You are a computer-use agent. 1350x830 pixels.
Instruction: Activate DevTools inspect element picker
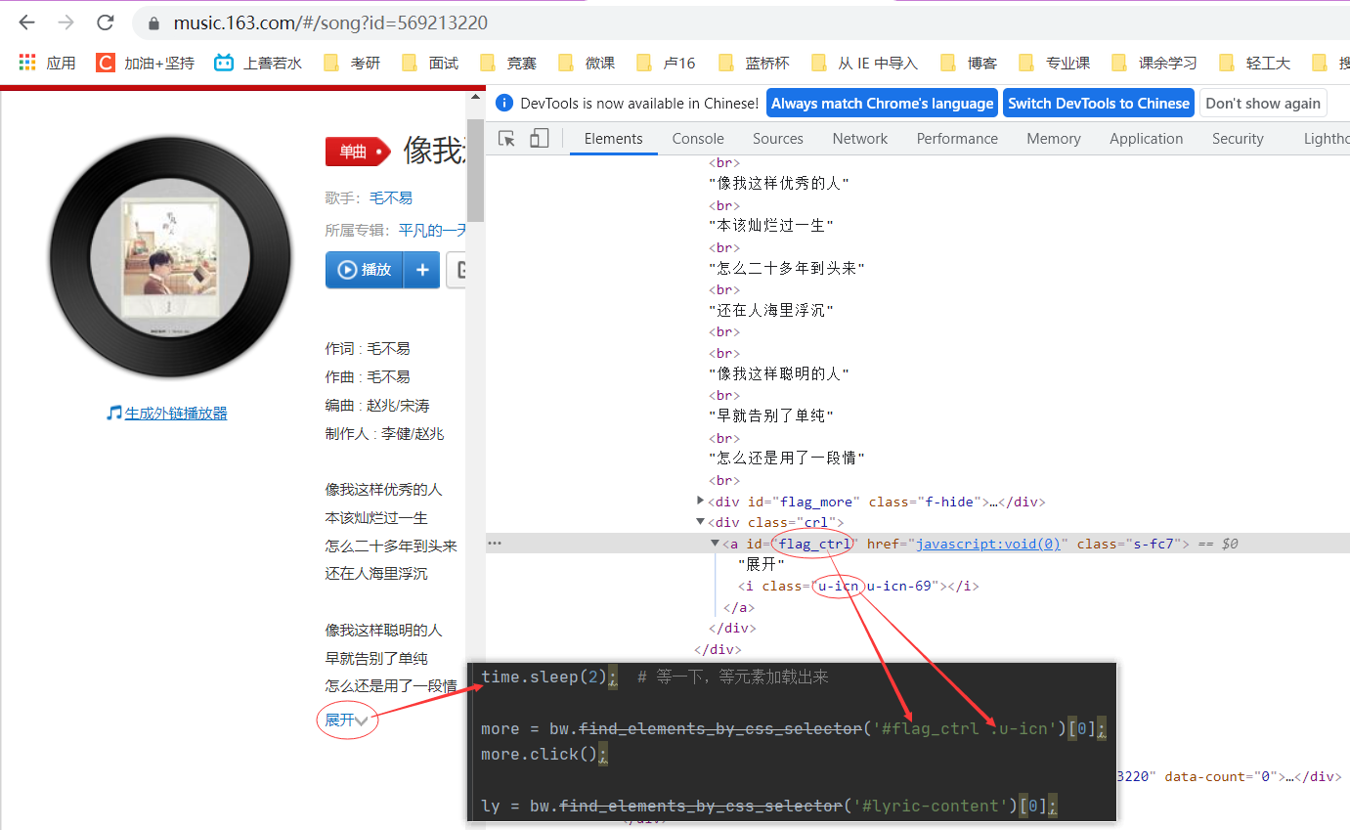click(506, 139)
